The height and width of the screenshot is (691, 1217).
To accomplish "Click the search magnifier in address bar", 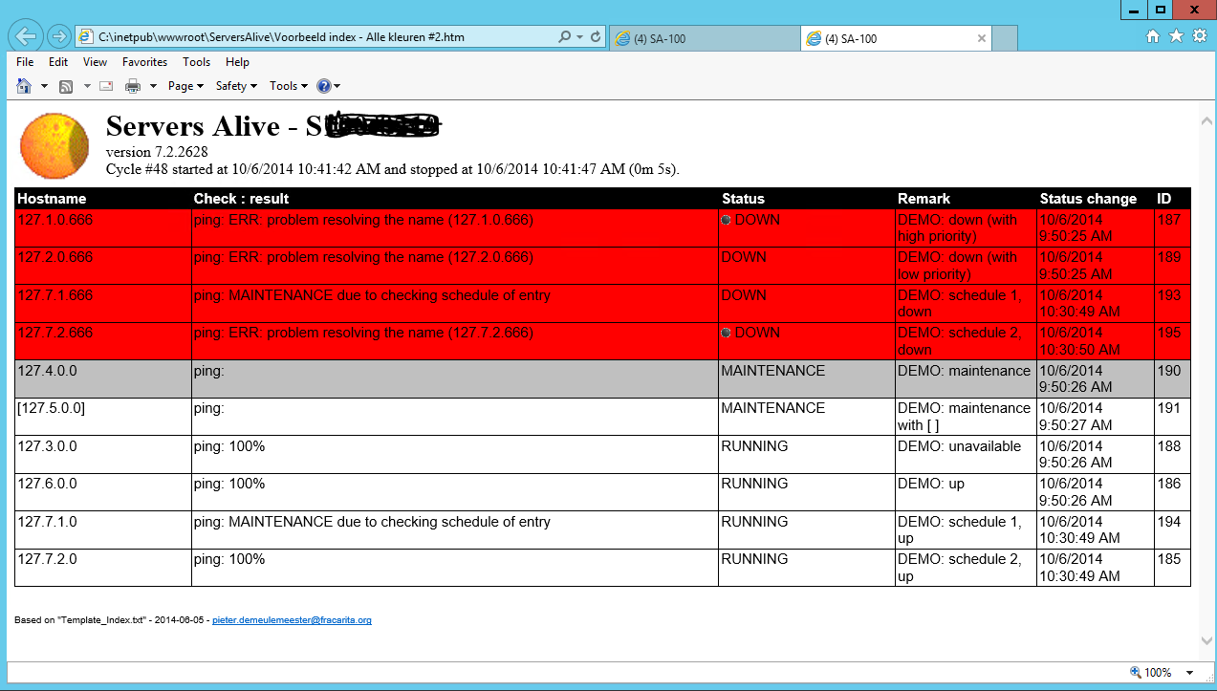I will tap(565, 37).
